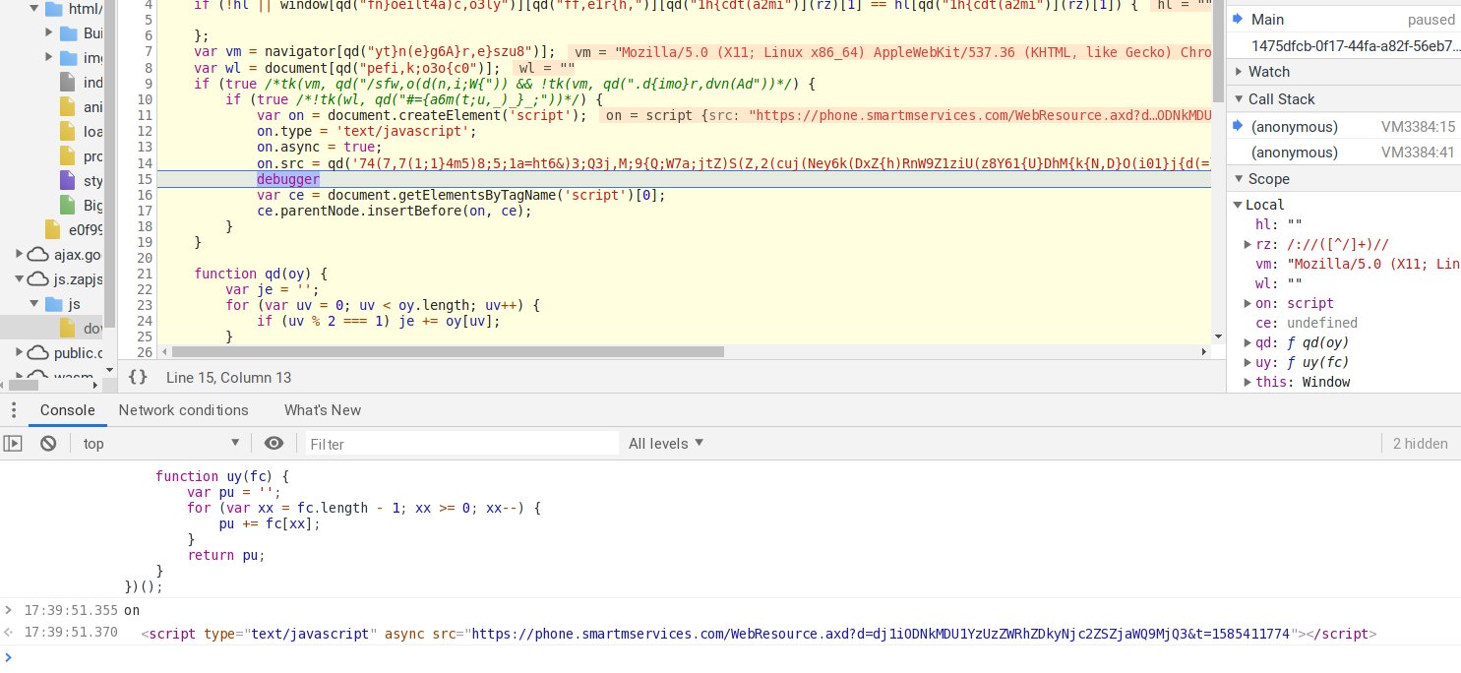Open the console drawer three-dot menu
Viewport: 1461px width, 673px height.
16,410
